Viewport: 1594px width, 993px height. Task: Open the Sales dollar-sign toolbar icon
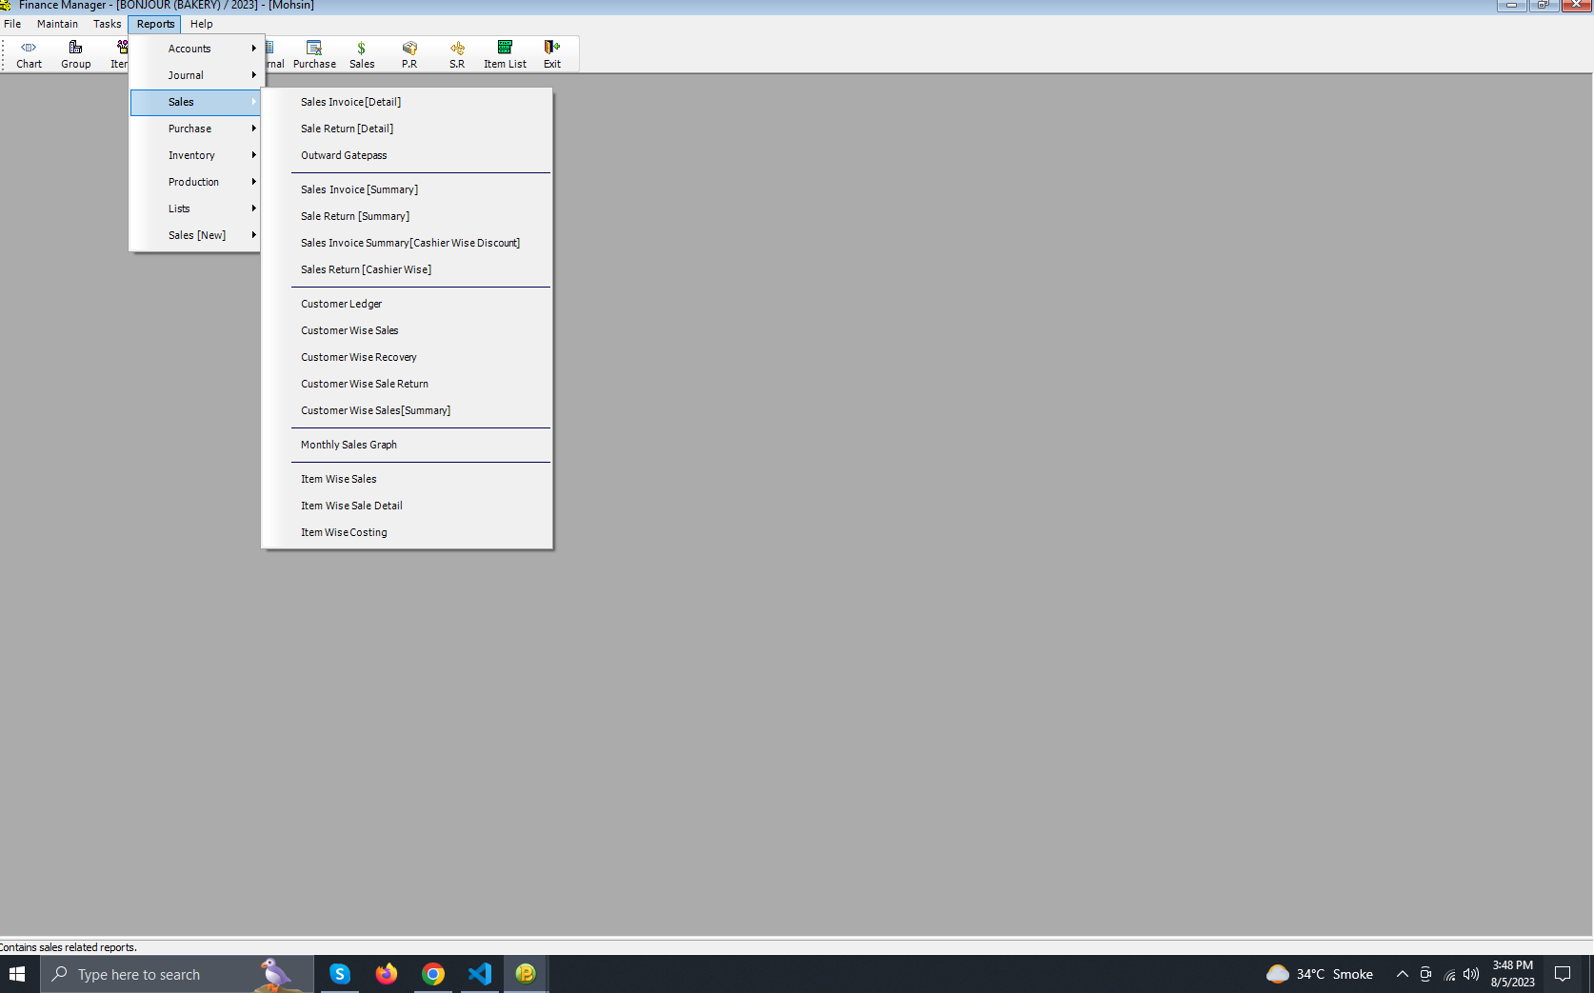tap(362, 54)
